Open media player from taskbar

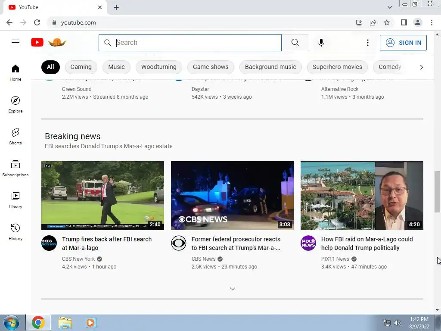[91, 323]
